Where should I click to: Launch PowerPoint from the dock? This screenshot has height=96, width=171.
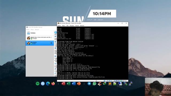tap(79, 83)
